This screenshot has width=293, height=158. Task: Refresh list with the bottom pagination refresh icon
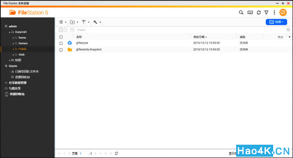click(x=116, y=153)
